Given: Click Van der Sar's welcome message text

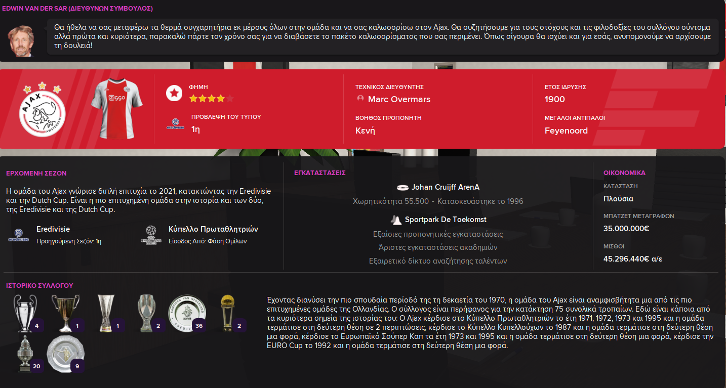Looking at the screenshot, I should [x=383, y=36].
